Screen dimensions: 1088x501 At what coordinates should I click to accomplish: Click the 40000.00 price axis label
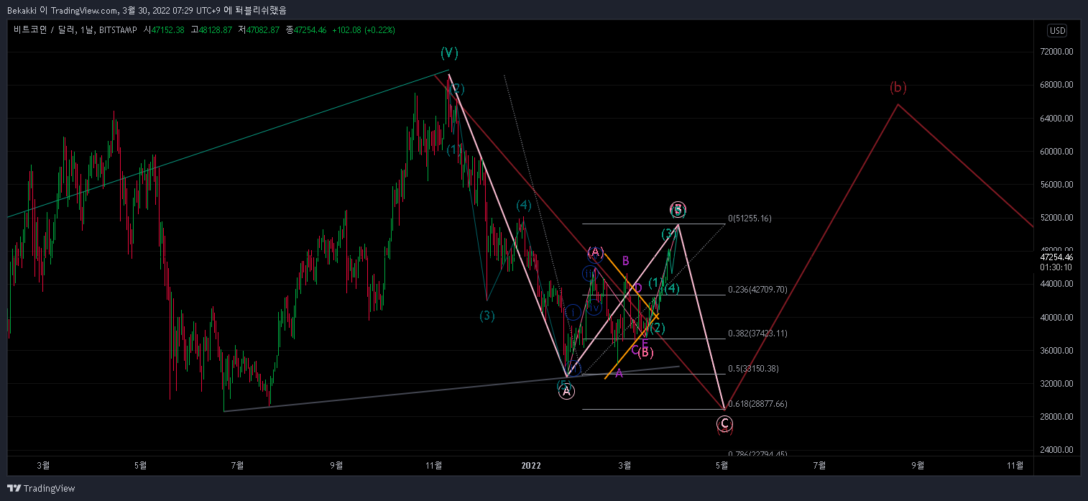click(1058, 317)
